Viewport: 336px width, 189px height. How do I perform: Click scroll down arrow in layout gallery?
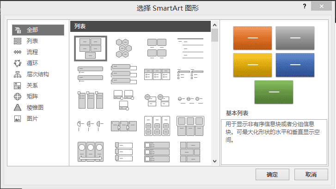point(215,161)
